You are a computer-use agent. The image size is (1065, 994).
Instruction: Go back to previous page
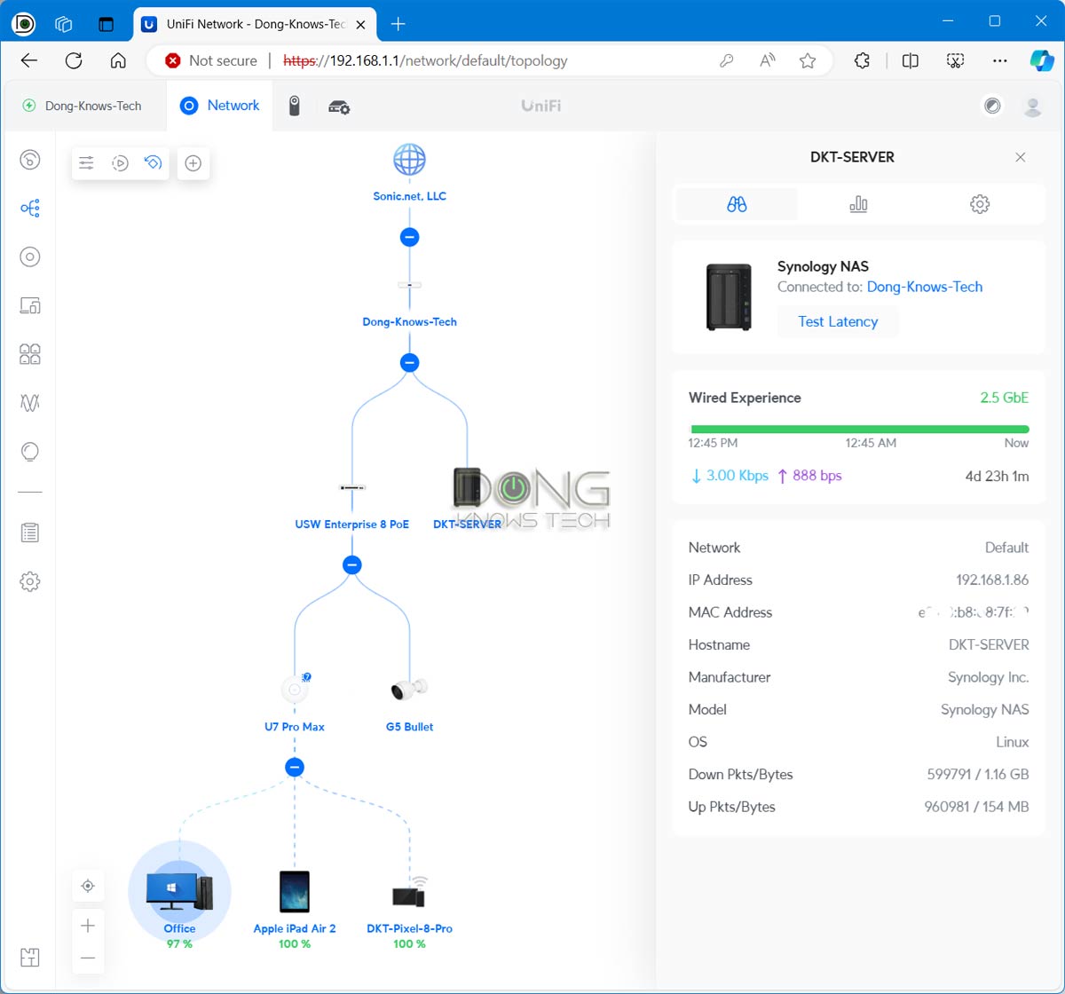coord(29,60)
